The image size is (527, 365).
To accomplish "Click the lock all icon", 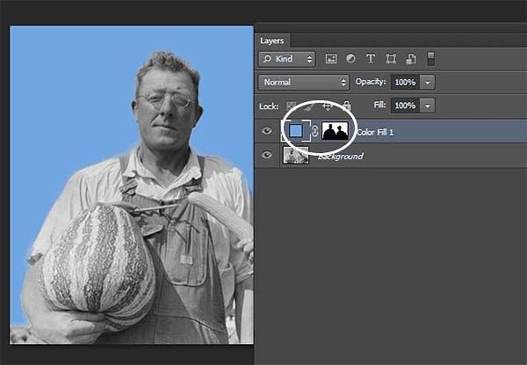I will pos(346,106).
